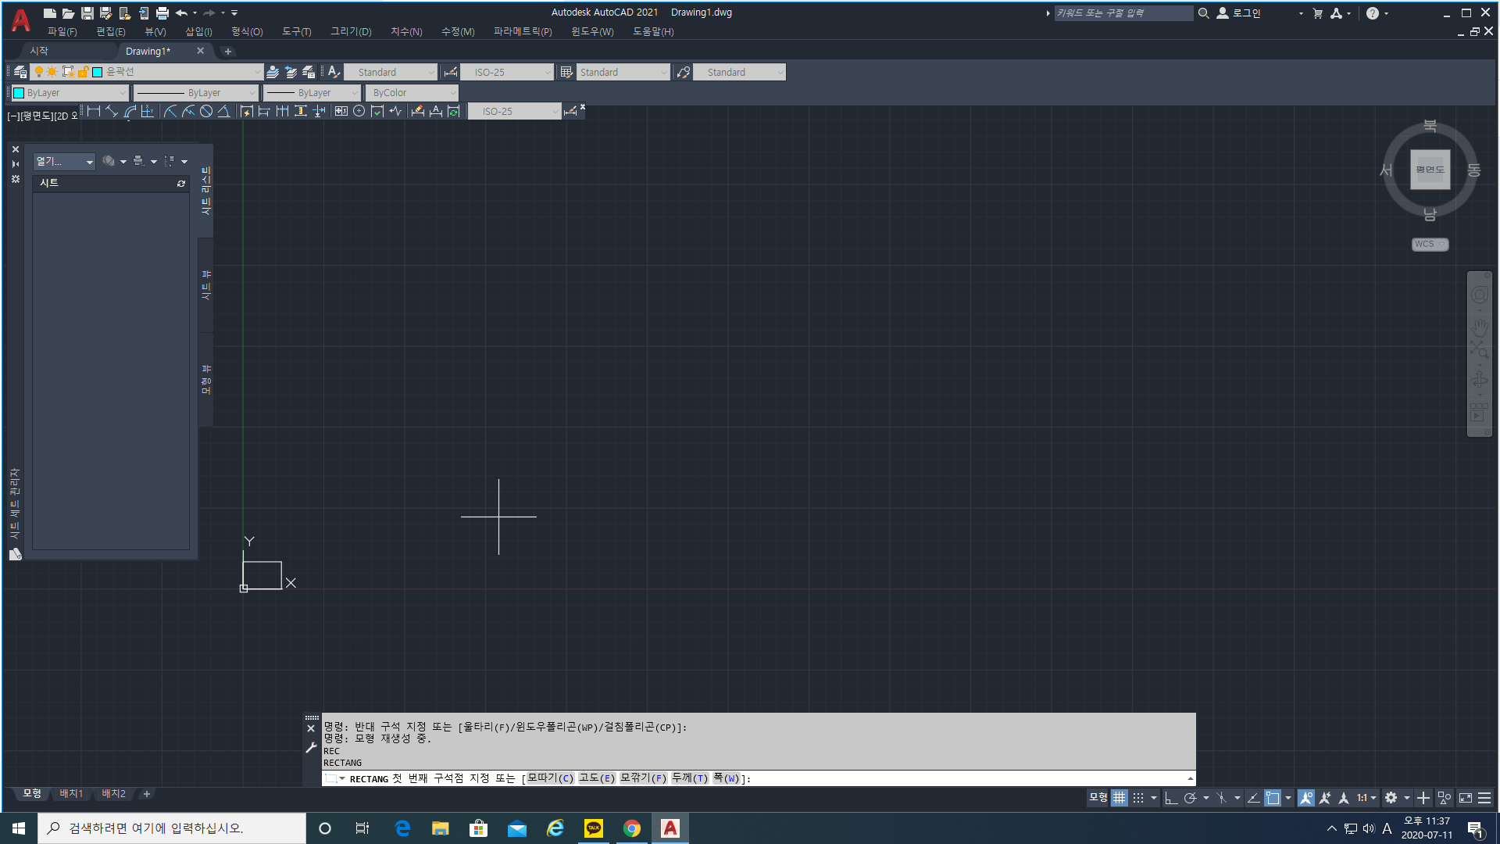Screen dimensions: 1500x844
Task: Toggle Ortho mode in status bar
Action: tap(1170, 798)
